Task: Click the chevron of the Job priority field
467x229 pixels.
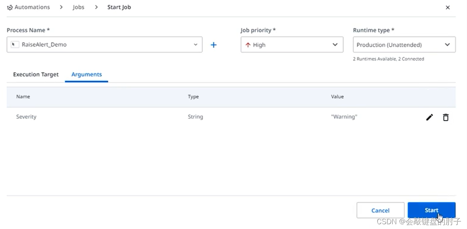Action: 335,45
